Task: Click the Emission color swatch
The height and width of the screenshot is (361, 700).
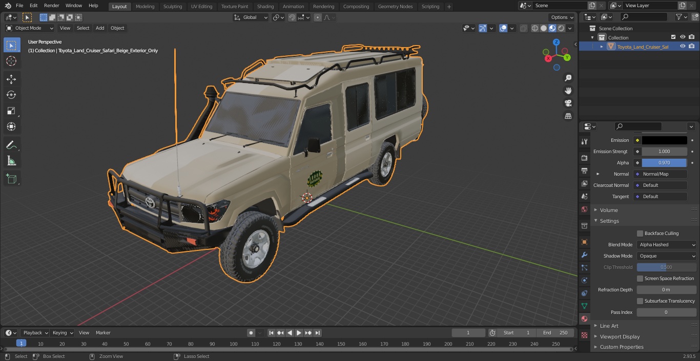Action: coord(664,140)
